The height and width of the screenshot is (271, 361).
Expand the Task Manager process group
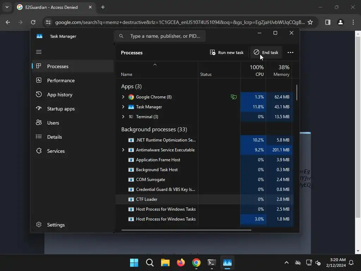pos(123,107)
